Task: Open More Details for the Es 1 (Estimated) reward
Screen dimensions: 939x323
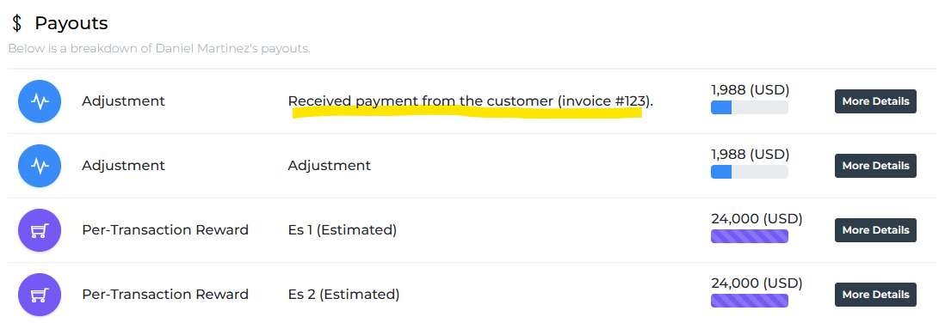Action: (875, 229)
